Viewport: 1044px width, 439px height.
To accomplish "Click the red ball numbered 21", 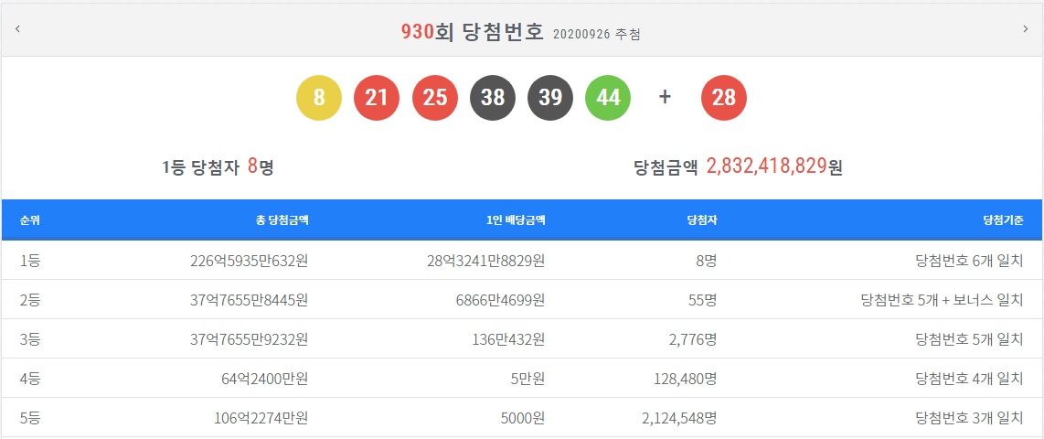I will pos(377,98).
